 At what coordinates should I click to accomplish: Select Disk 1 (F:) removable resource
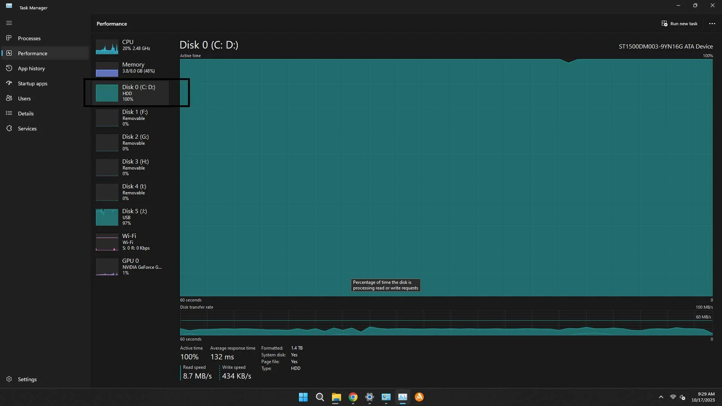130,118
